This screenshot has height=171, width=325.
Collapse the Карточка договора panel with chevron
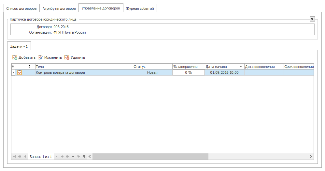pyautogui.click(x=312, y=19)
